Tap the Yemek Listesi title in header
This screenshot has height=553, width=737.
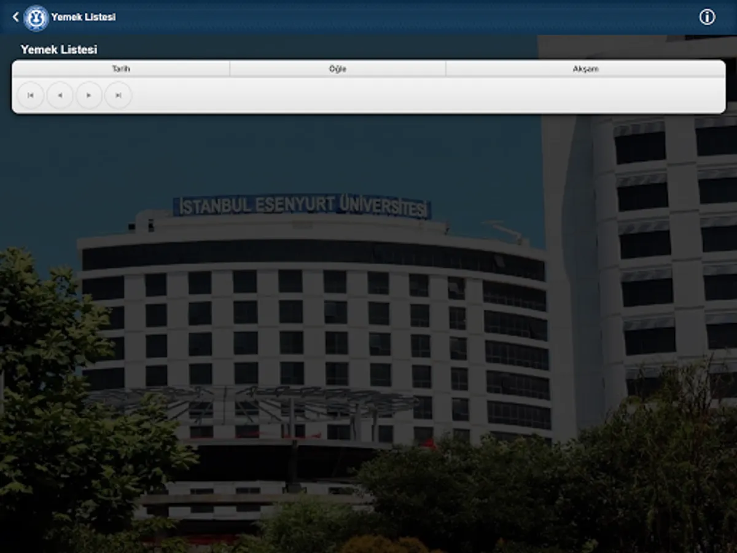click(x=84, y=17)
